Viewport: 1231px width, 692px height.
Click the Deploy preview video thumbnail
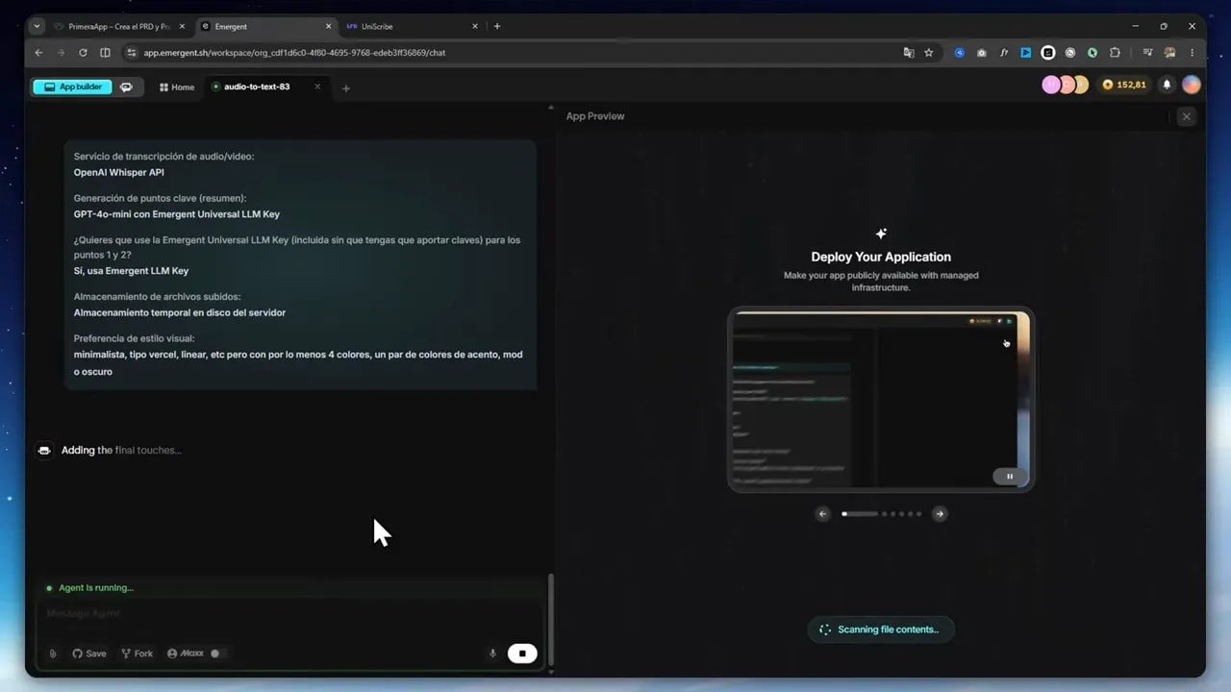pyautogui.click(x=880, y=399)
